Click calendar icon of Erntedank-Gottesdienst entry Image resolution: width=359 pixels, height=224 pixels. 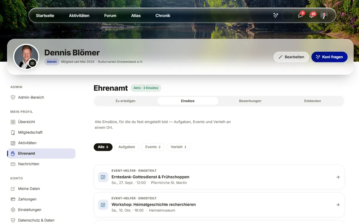(x=103, y=177)
